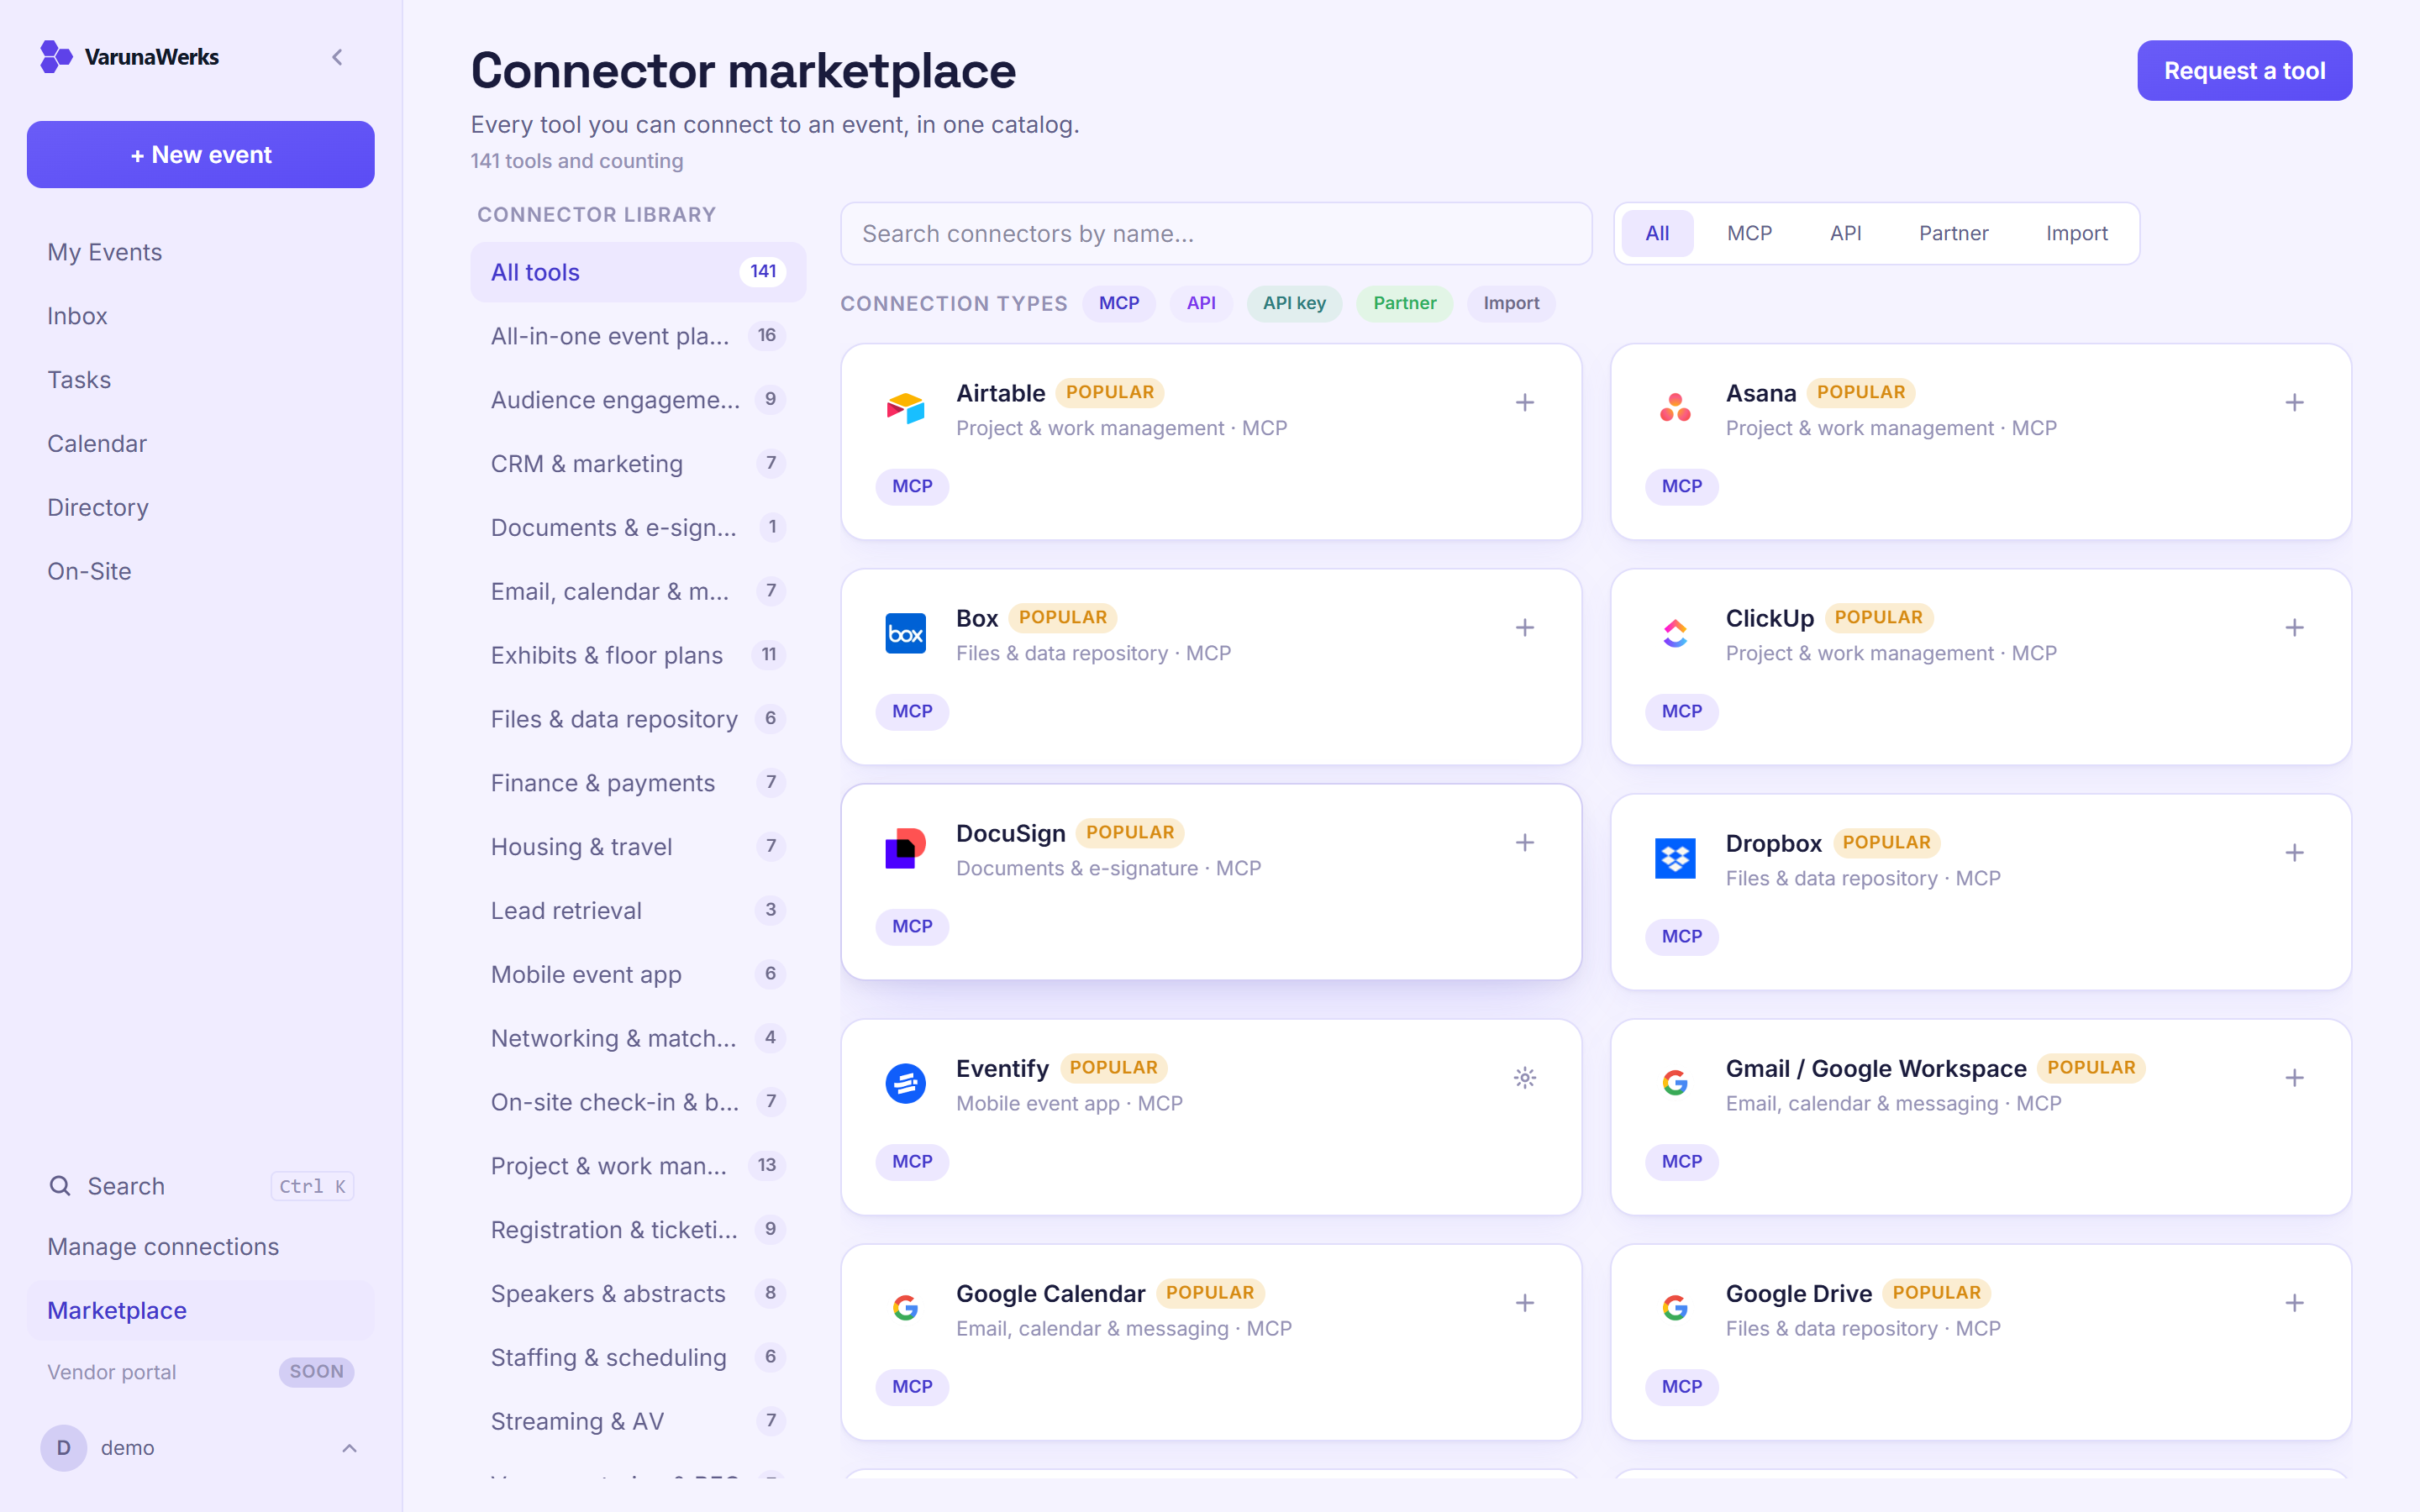Click the Airtable logo icon
Image resolution: width=2420 pixels, height=1512 pixels.
pos(905,408)
